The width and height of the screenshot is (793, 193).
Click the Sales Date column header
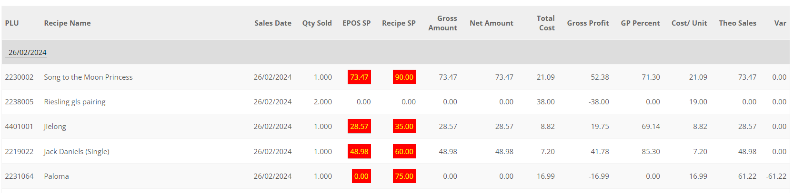(272, 23)
